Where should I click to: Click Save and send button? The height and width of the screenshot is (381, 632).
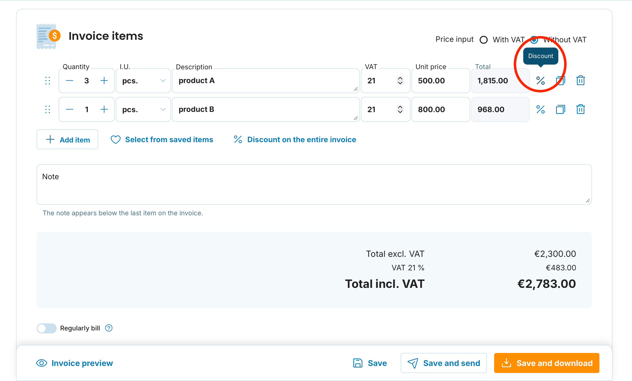point(444,363)
